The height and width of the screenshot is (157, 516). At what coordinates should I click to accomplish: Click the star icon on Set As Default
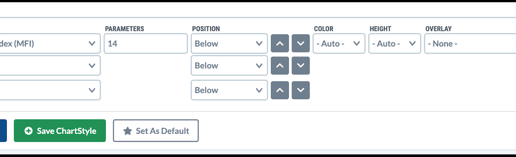[127, 131]
